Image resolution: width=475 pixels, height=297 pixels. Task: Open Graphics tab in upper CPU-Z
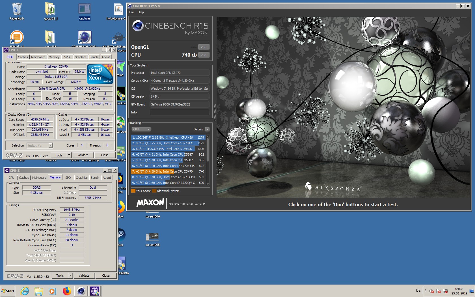click(81, 57)
